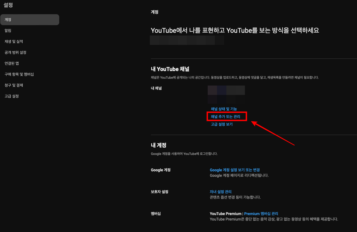357x232 pixels.
Task: Click the 자녀 설정 관리 link
Action: (x=221, y=192)
